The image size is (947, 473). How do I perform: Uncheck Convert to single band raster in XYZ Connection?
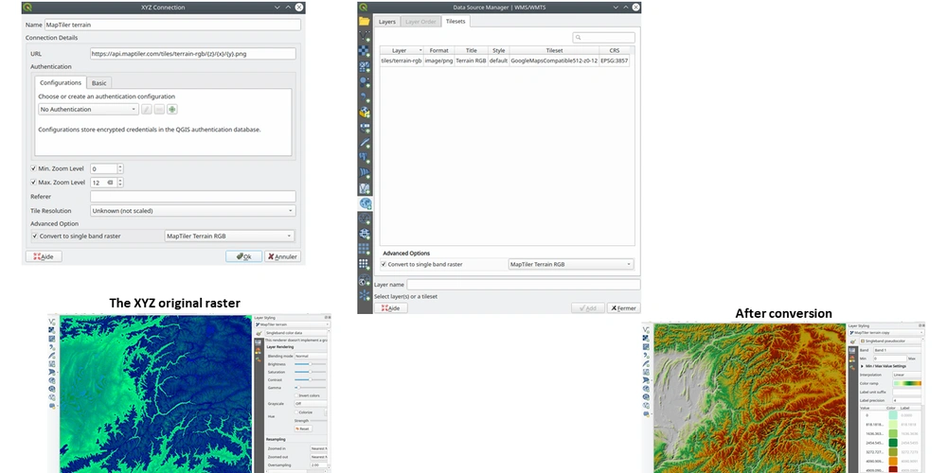pyautogui.click(x=34, y=236)
